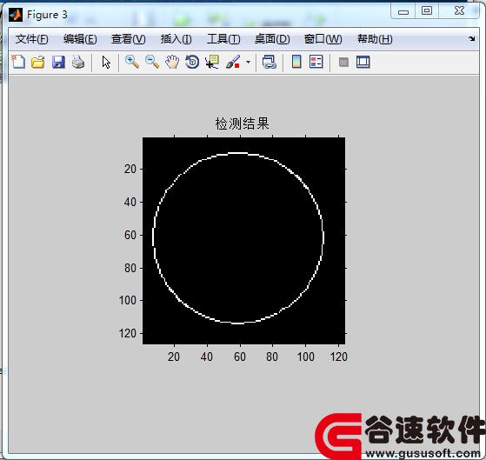
Task: Select the Pan hand tool
Action: (x=172, y=62)
